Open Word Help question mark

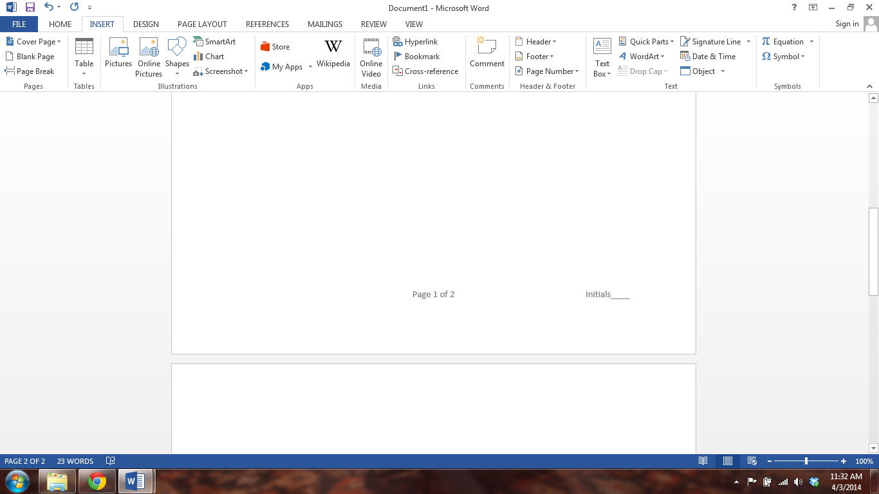[793, 8]
